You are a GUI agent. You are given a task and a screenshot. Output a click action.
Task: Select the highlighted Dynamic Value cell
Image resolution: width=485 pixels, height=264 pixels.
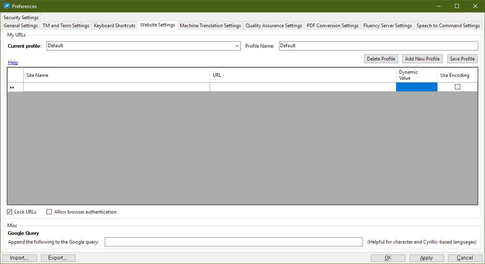(x=416, y=87)
